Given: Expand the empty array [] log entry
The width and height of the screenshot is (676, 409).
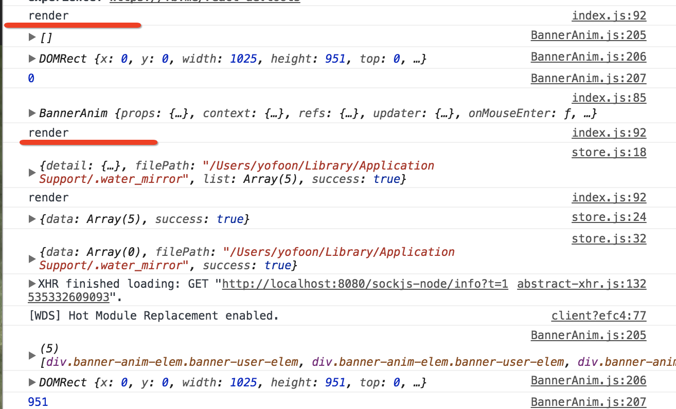Looking at the screenshot, I should point(32,37).
